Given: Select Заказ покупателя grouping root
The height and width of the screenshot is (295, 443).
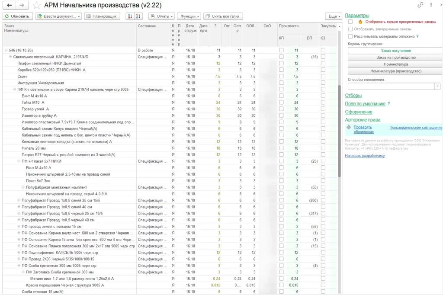Looking at the screenshot, I should tap(395, 51).
